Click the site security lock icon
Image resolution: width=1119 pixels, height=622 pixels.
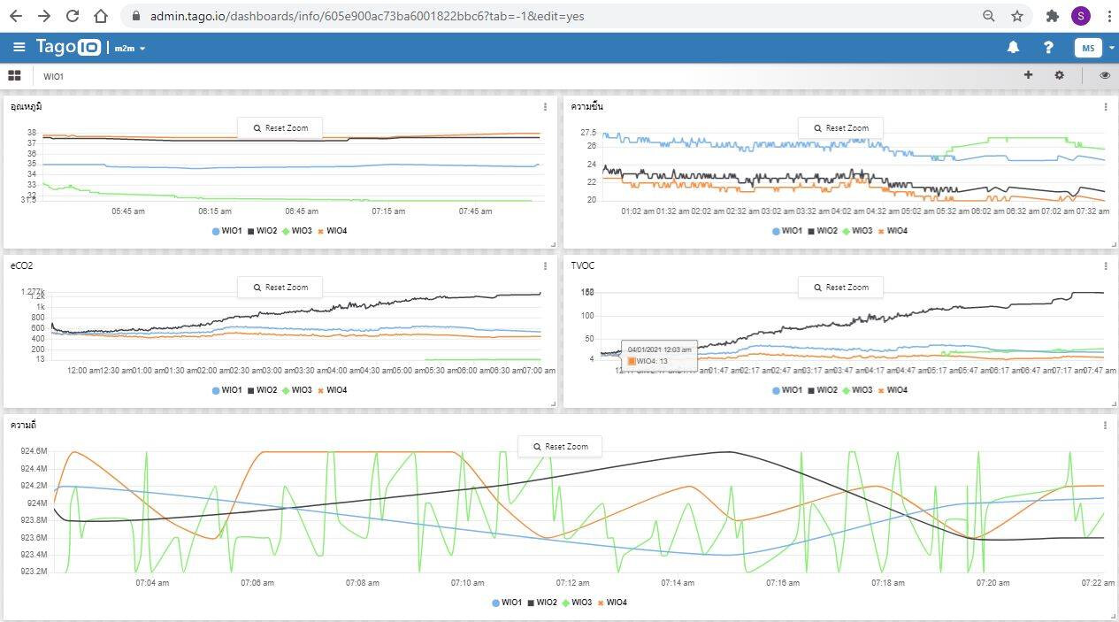pyautogui.click(x=135, y=16)
